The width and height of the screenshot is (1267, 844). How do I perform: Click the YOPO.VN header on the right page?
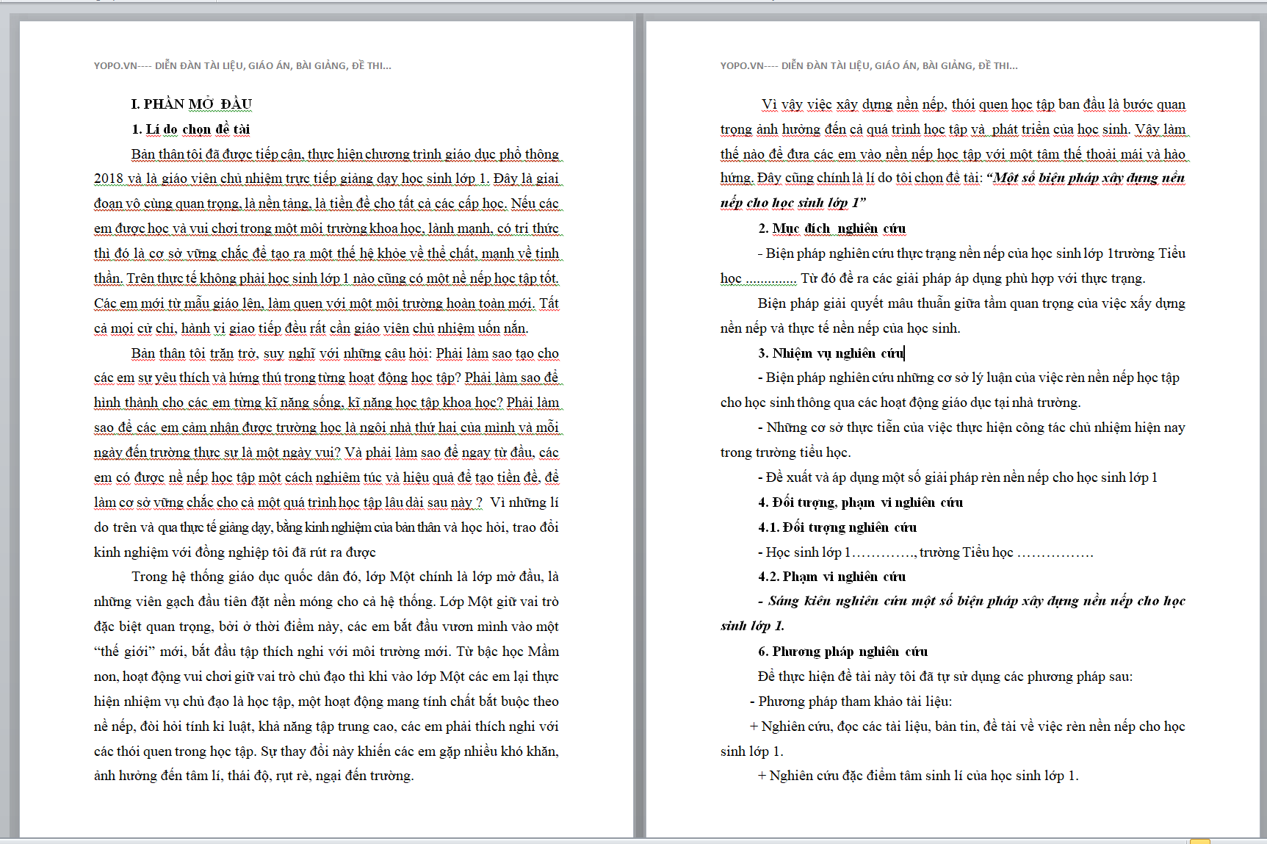tap(869, 65)
